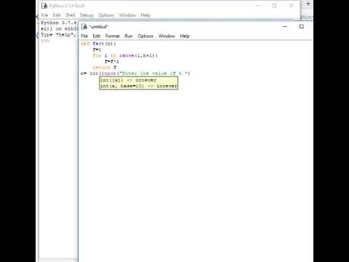The width and height of the screenshot is (349, 262).
Task: Minimize the untitled editor window
Action: pyautogui.click(x=285, y=26)
